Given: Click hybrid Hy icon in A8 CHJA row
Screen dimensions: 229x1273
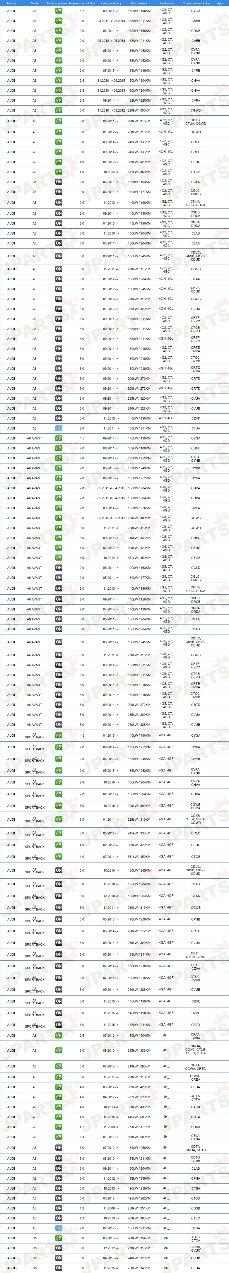Looking at the screenshot, I should coord(59,1228).
